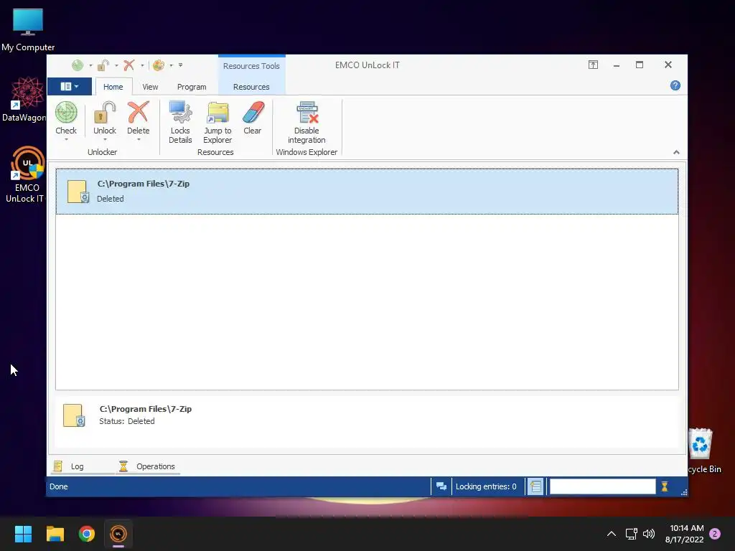Select the C:\Program Files\7-Zip Deleted row
Image resolution: width=735 pixels, height=551 pixels.
point(367,191)
